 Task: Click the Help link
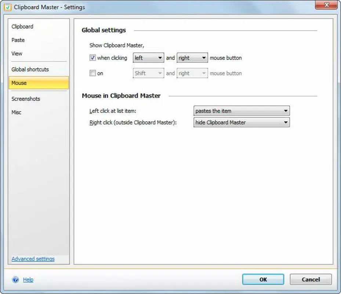28,279
